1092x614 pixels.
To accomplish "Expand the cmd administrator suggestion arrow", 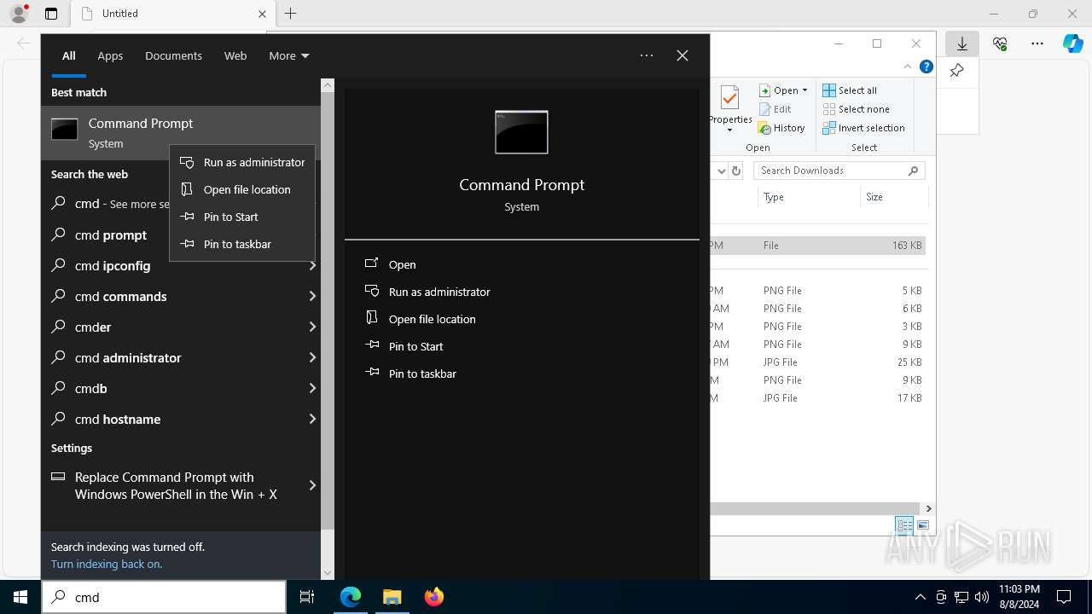I will (x=312, y=357).
